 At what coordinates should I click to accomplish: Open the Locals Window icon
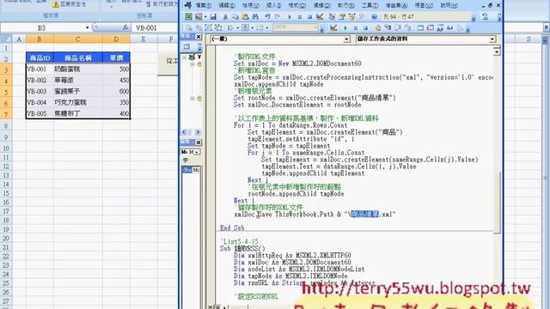[420, 27]
